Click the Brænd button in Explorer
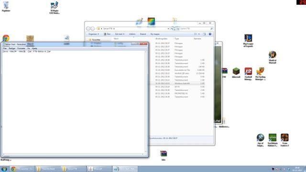The height and width of the screenshot is (172, 306). [143, 34]
